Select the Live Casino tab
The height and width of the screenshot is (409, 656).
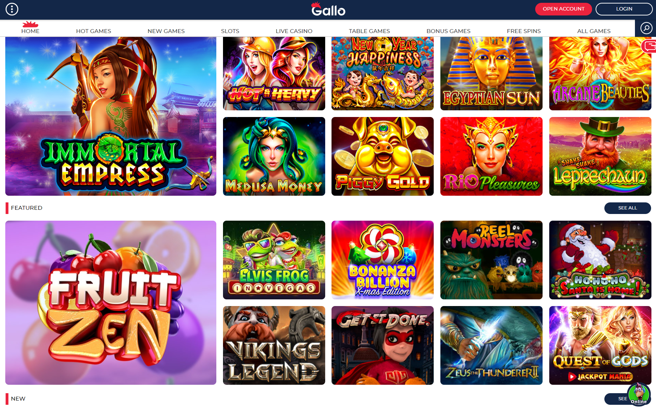coord(294,31)
